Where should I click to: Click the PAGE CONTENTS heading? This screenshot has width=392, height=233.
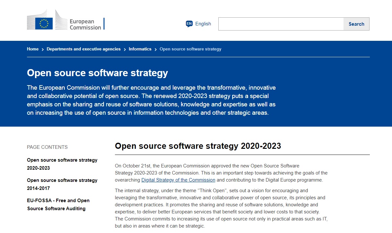[x=47, y=147]
